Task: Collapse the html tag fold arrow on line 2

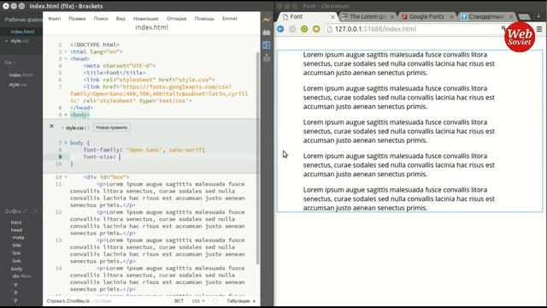Action: click(x=66, y=51)
